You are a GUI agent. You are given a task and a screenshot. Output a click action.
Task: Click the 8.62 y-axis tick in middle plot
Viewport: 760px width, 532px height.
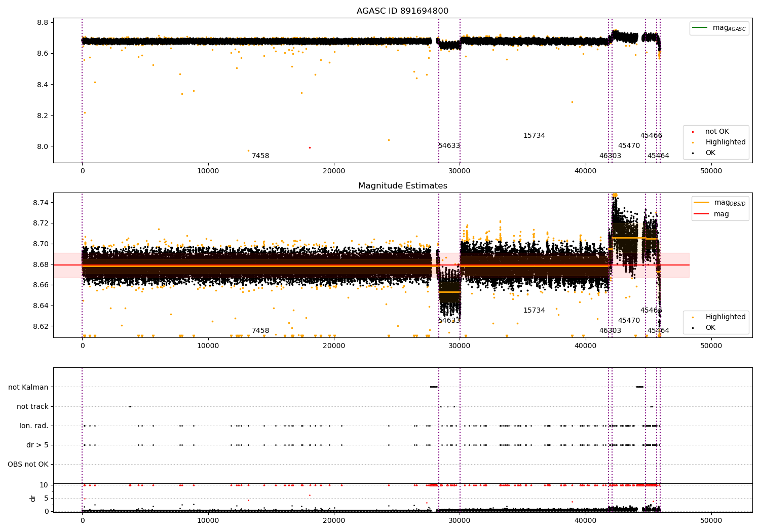pos(41,326)
